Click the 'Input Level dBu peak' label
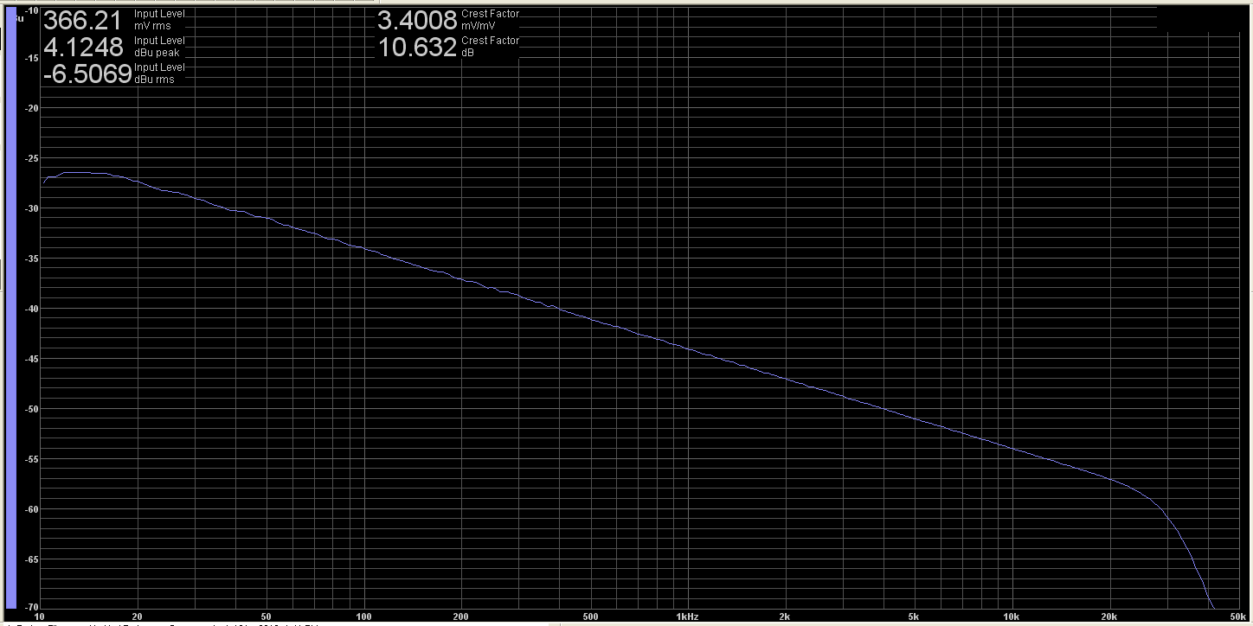This screenshot has width=1253, height=626. (159, 47)
